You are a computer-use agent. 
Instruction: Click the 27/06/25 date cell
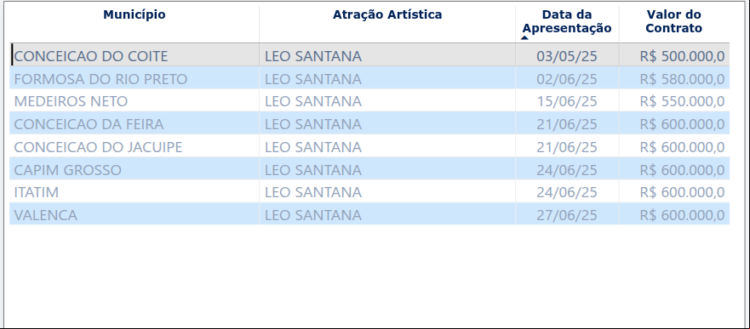(567, 215)
